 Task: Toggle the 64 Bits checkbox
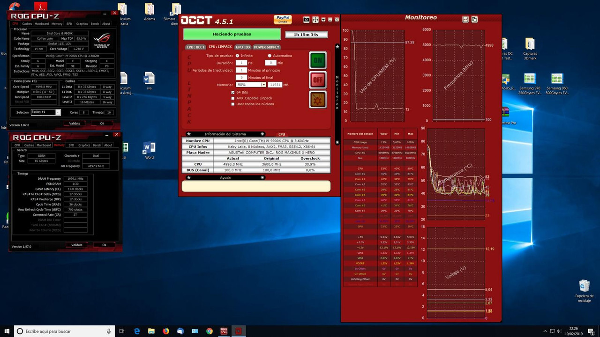pyautogui.click(x=232, y=92)
